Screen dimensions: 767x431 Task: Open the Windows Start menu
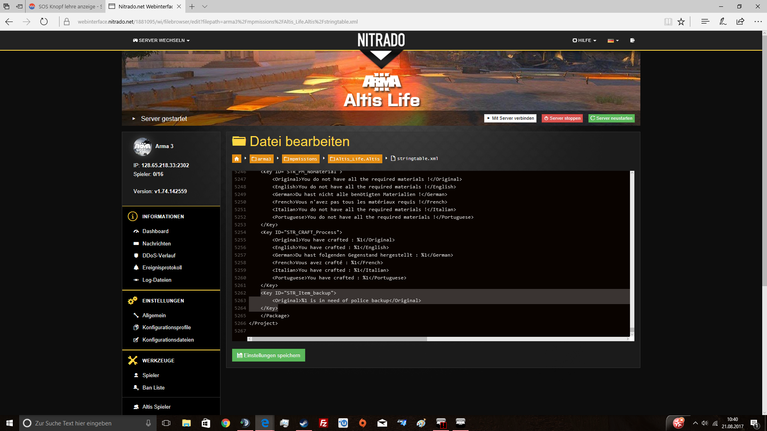pyautogui.click(x=10, y=423)
